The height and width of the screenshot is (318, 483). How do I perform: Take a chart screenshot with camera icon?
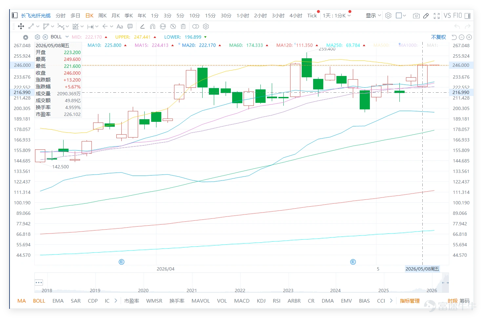click(416, 16)
